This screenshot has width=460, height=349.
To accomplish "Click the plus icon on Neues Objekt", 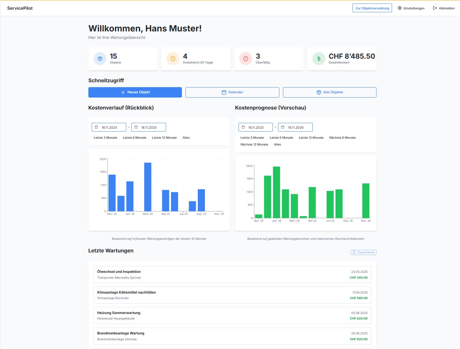I will pos(123,92).
